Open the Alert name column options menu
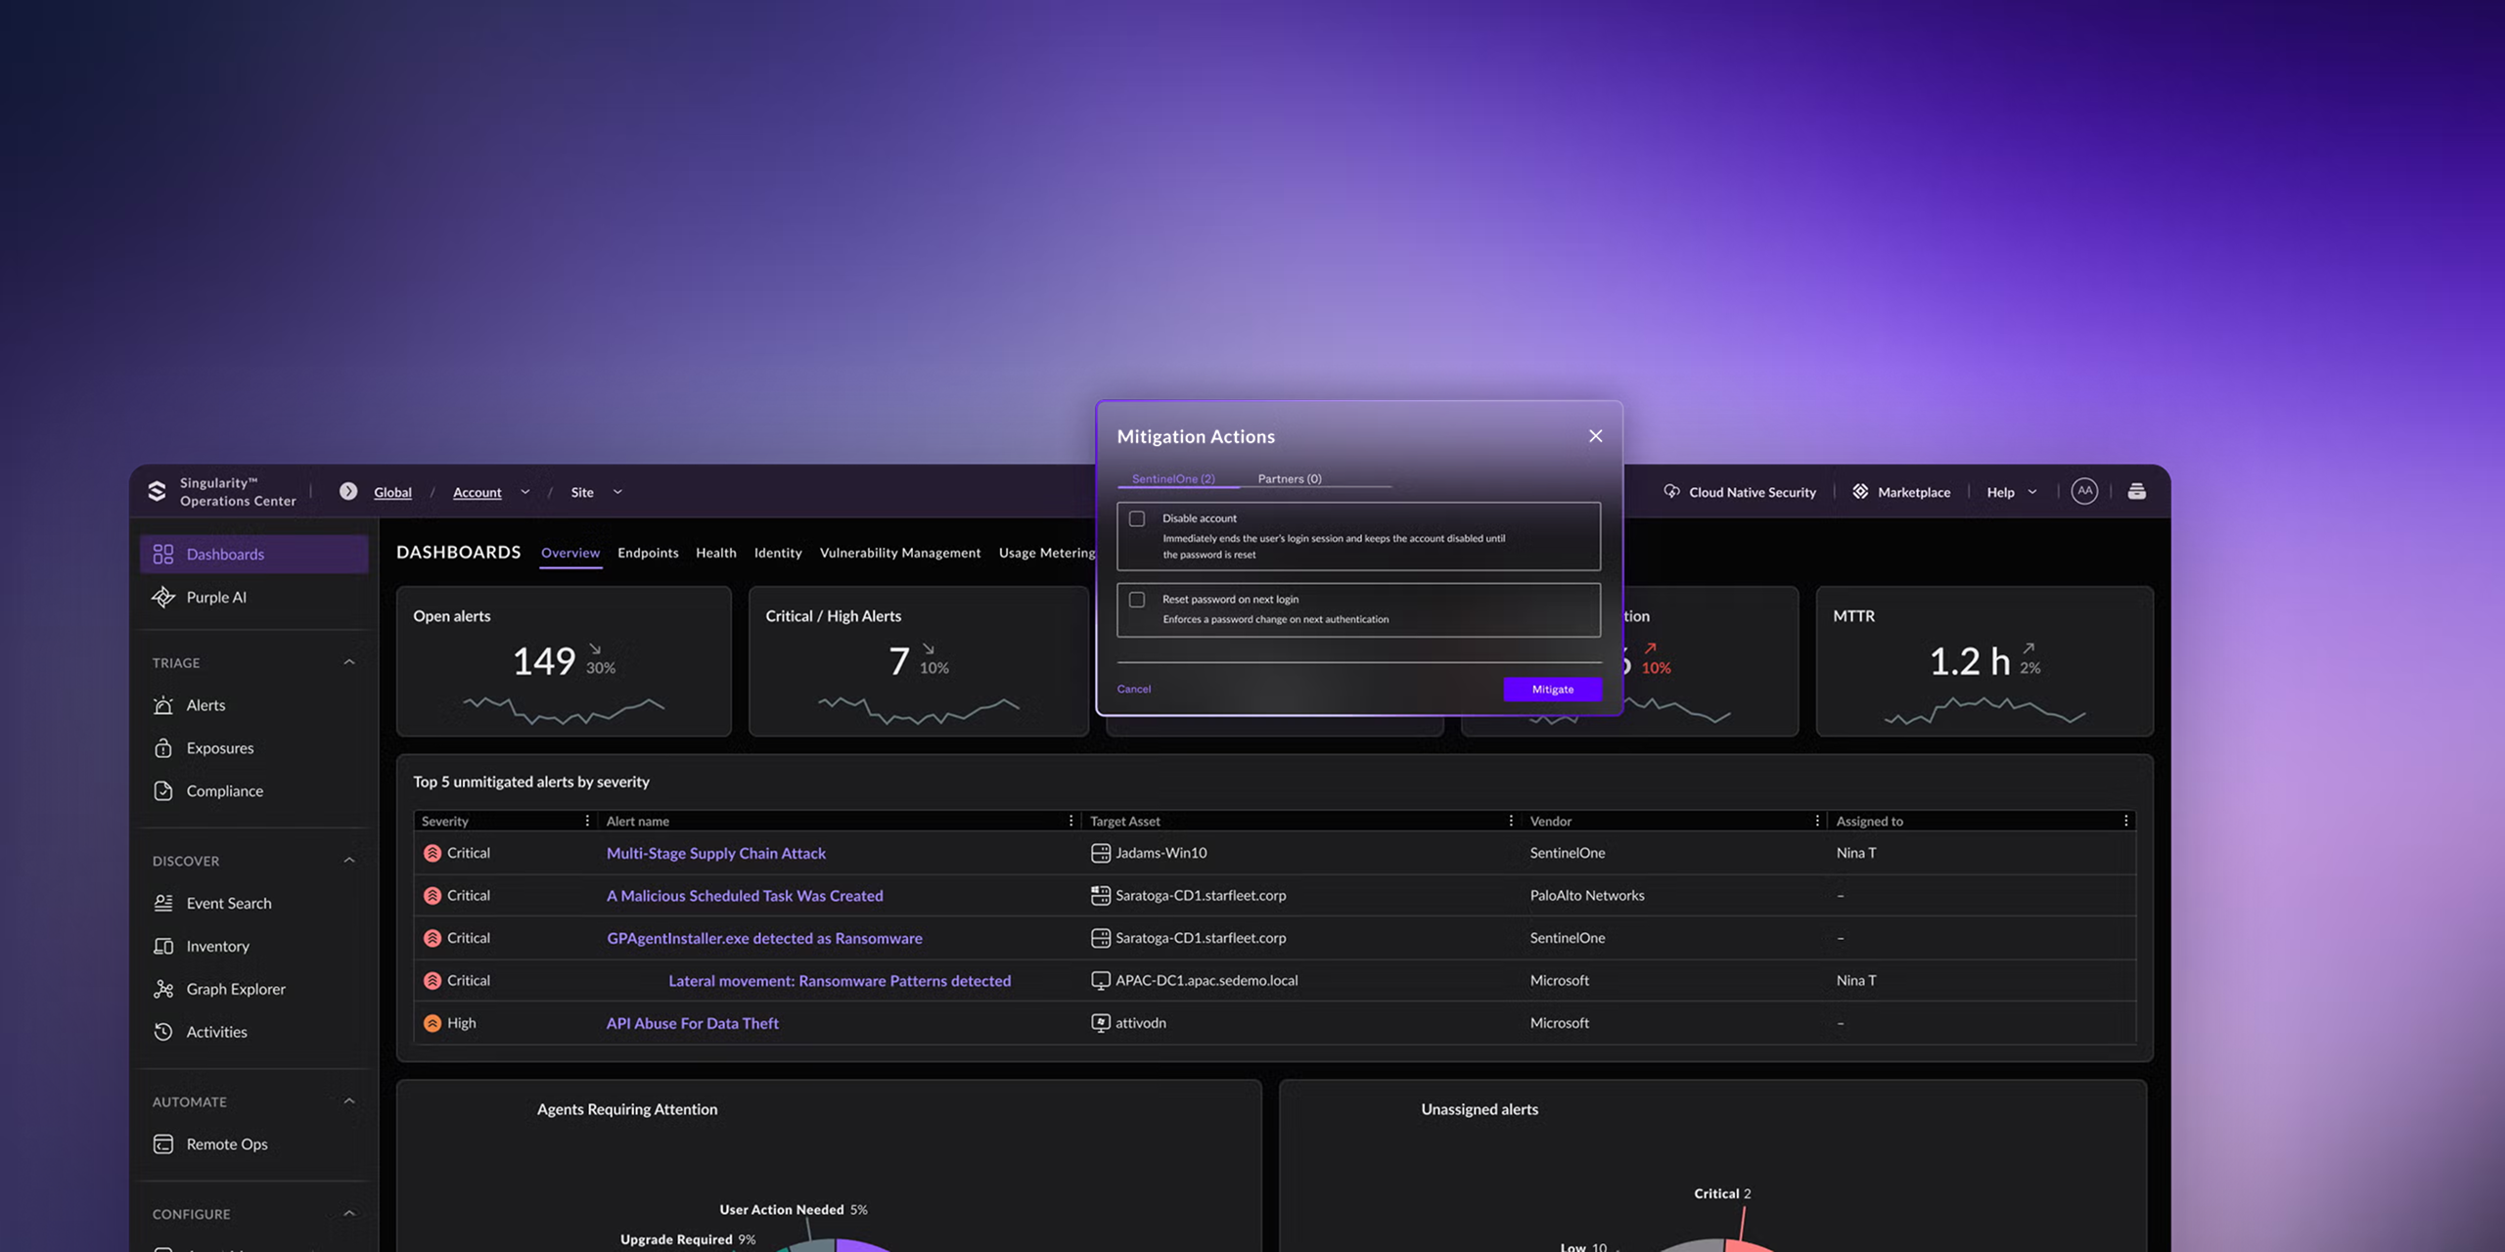The width and height of the screenshot is (2505, 1252). click(1070, 821)
